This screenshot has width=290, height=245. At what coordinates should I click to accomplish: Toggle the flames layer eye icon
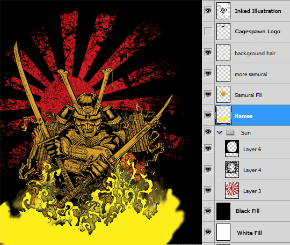(x=208, y=115)
